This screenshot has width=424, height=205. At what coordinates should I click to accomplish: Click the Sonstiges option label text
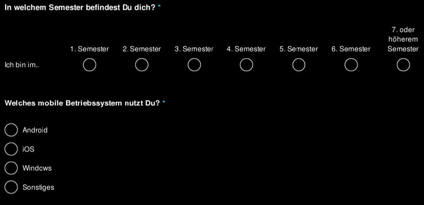[38, 188]
